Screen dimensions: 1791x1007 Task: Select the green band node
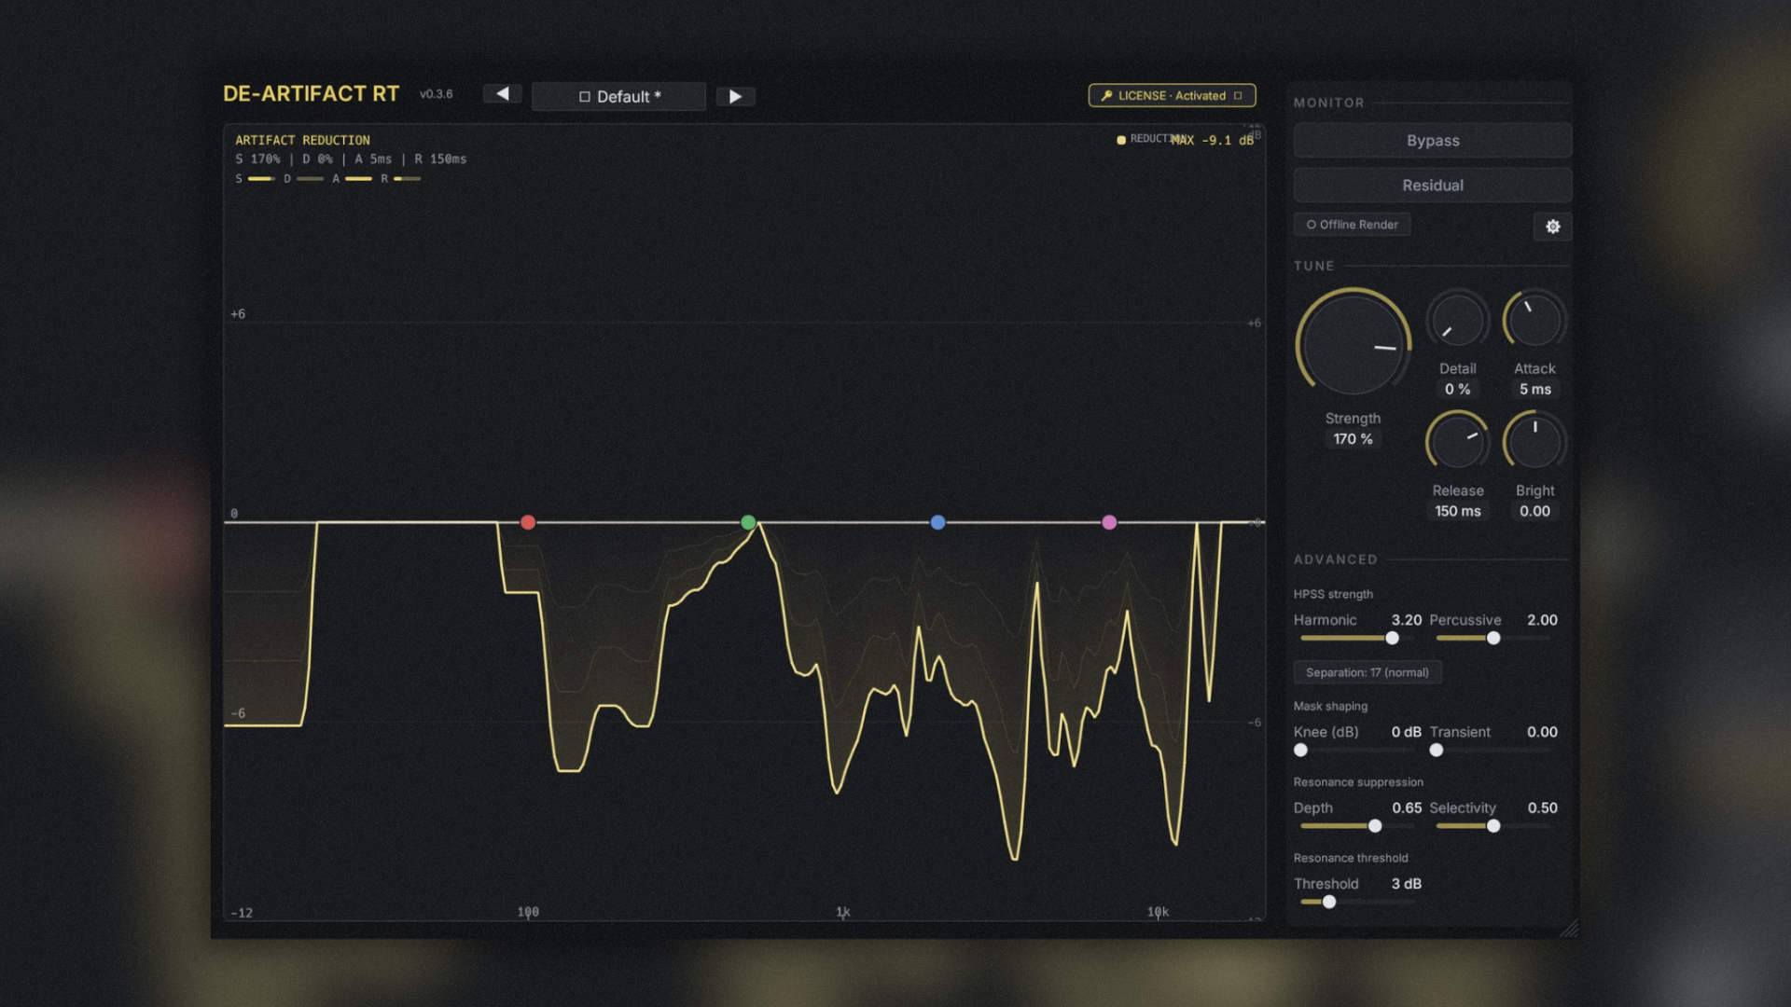coord(748,522)
